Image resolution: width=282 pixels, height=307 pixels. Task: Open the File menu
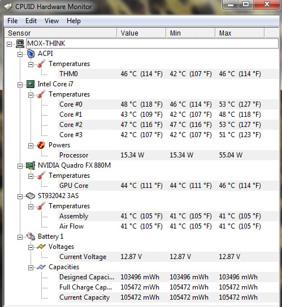pyautogui.click(x=12, y=21)
